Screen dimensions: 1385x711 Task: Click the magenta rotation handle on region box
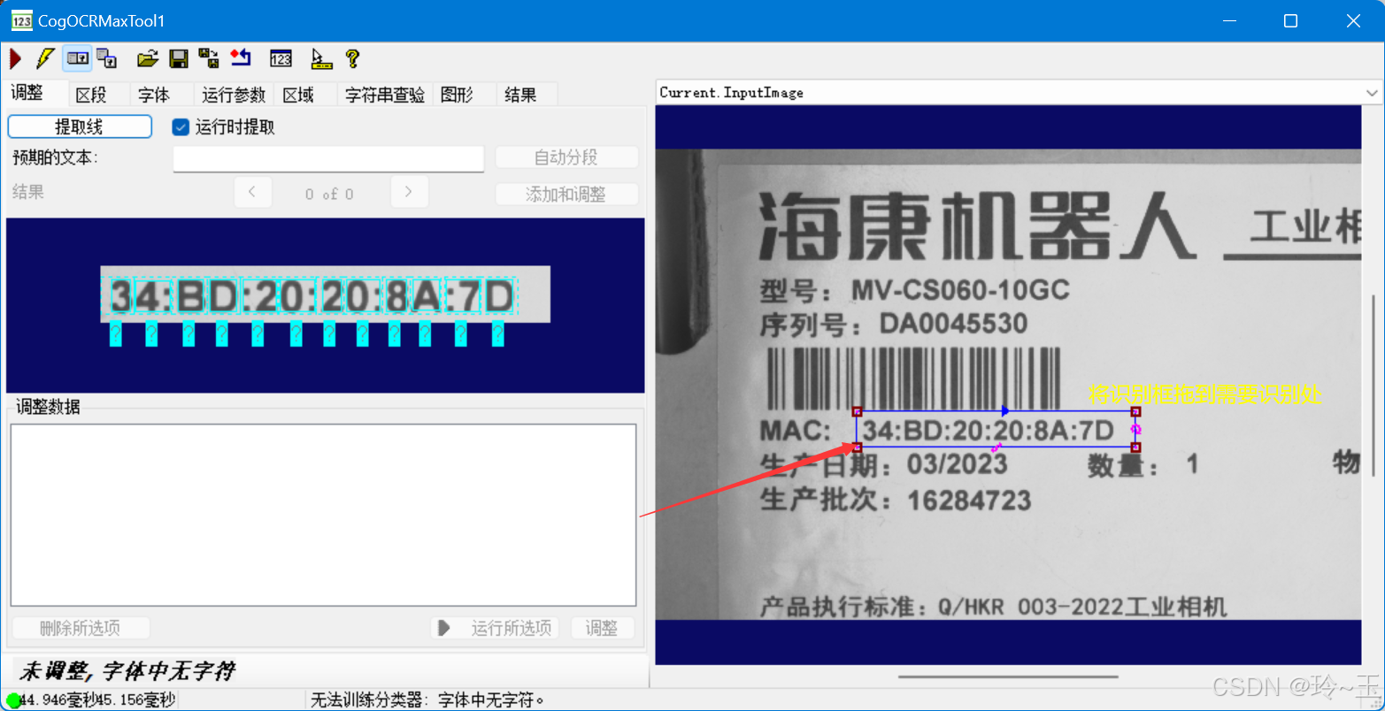[1136, 428]
